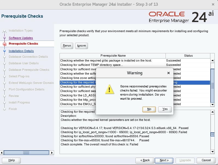
Task: Click the Installation Details step bullet icon
Action: tap(4, 51)
